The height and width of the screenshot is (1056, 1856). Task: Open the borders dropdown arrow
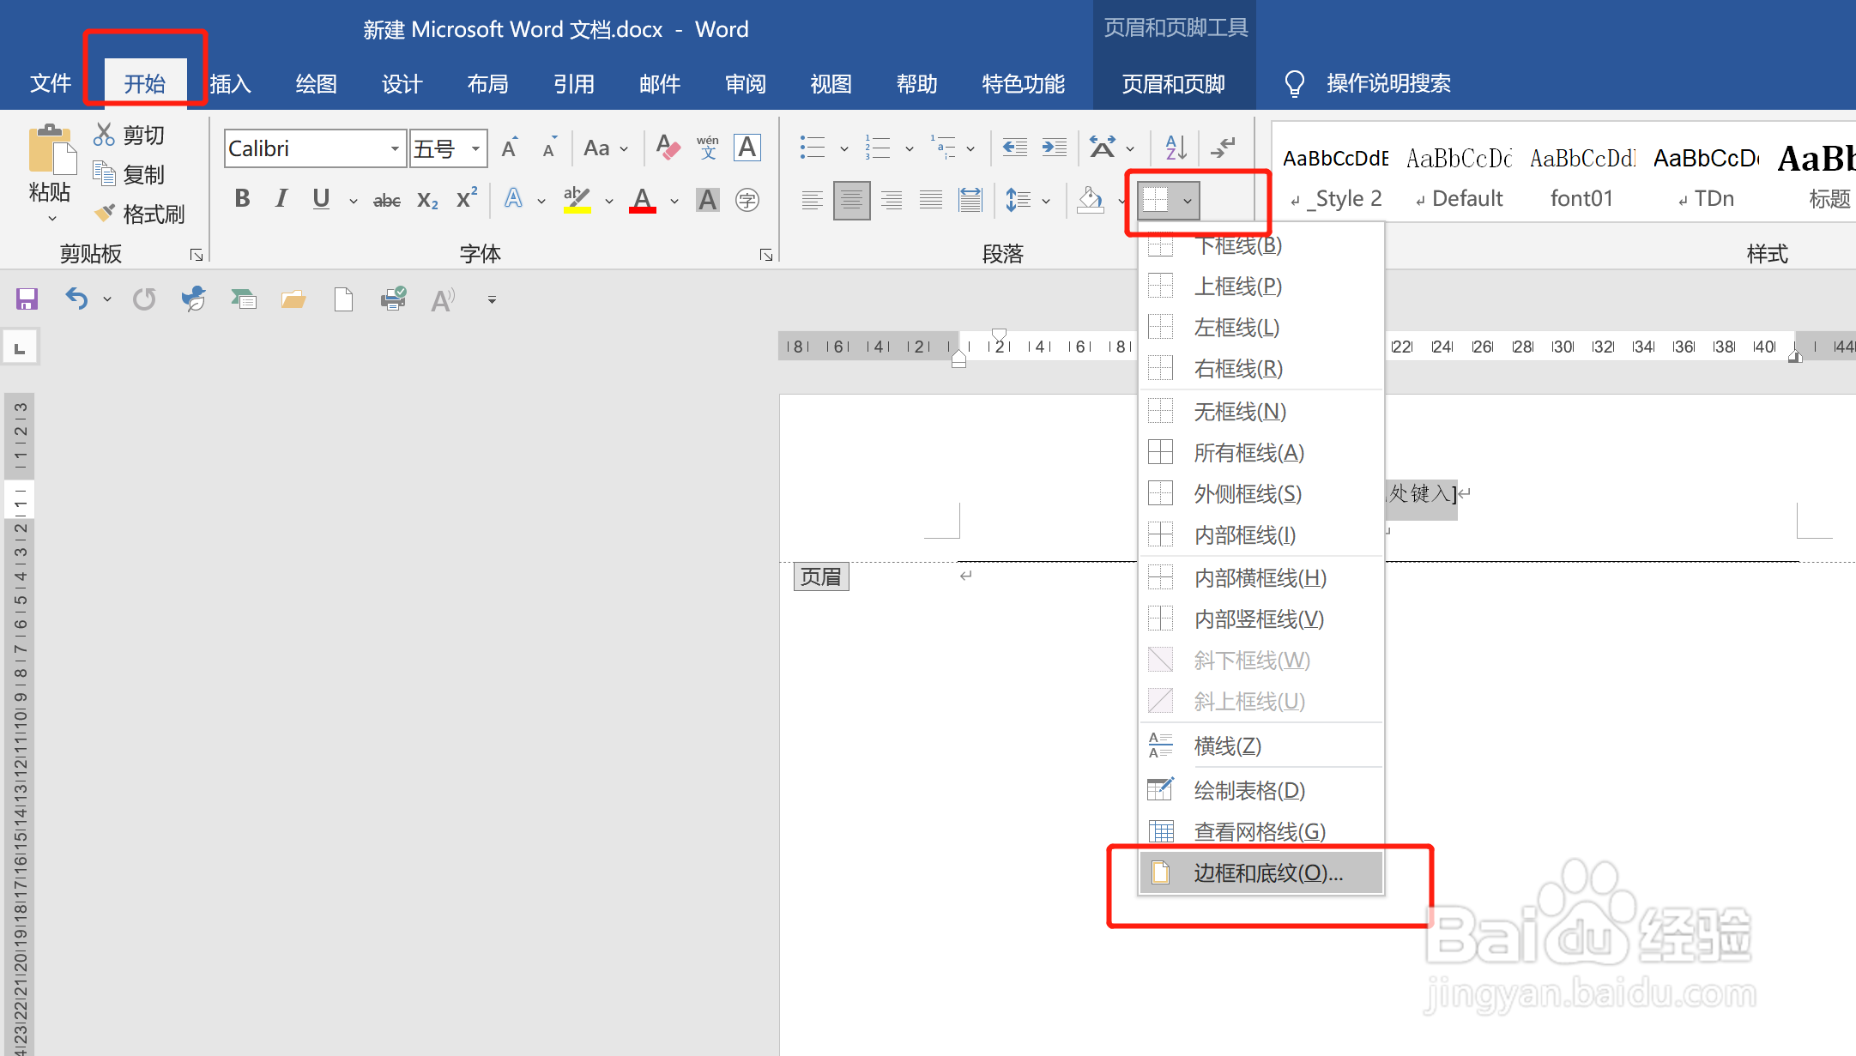[x=1188, y=201]
